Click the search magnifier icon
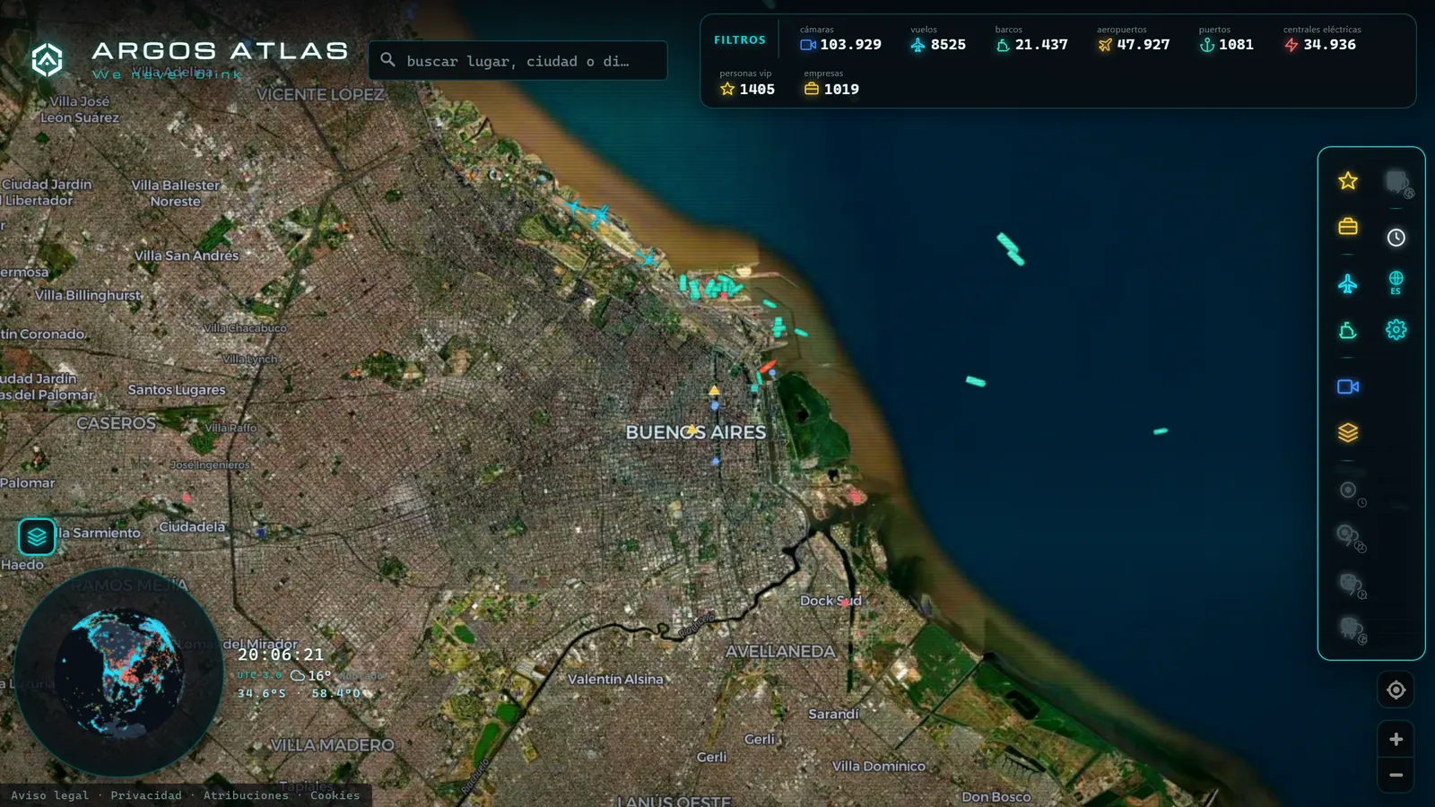The height and width of the screenshot is (807, 1435). pyautogui.click(x=387, y=60)
